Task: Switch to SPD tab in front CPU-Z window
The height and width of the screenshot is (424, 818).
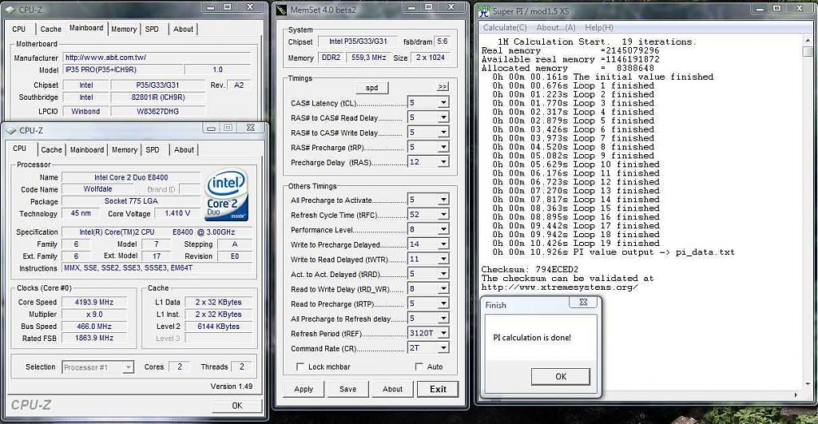Action: (x=153, y=149)
